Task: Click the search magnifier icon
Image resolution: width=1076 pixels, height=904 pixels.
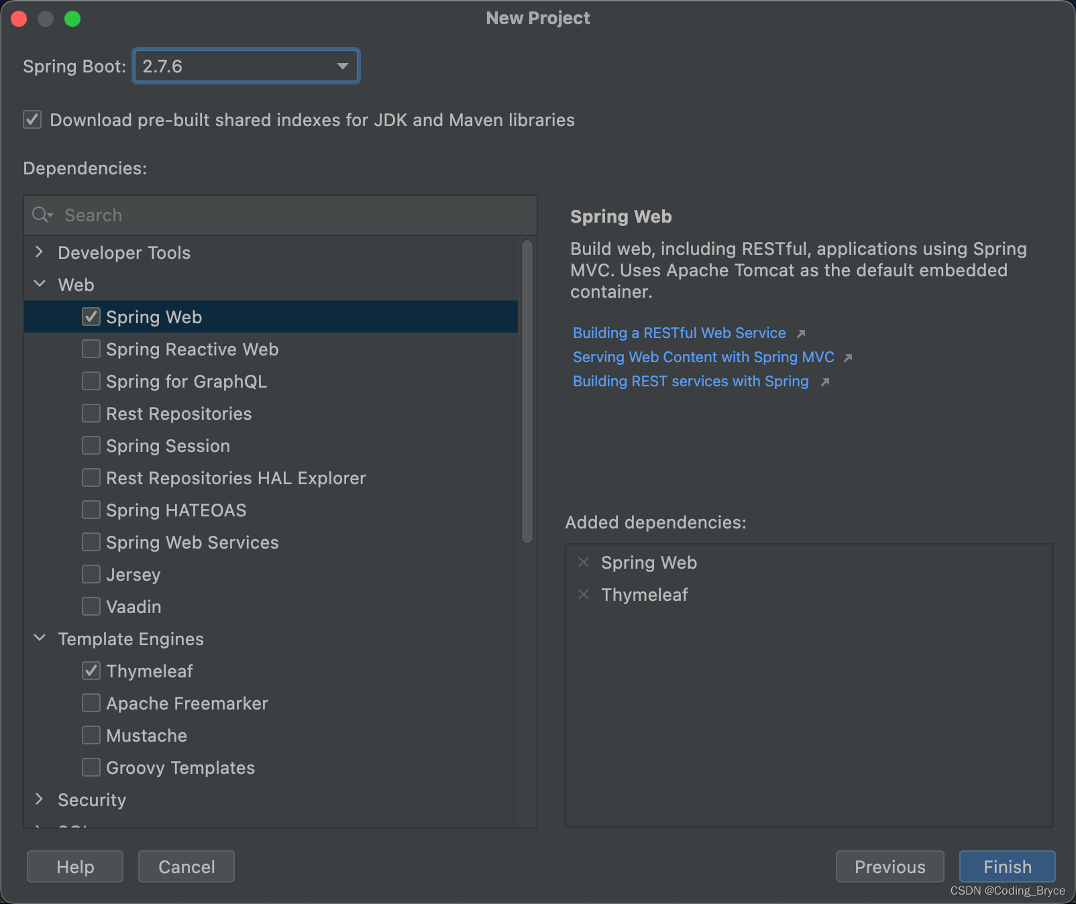Action: [x=42, y=215]
